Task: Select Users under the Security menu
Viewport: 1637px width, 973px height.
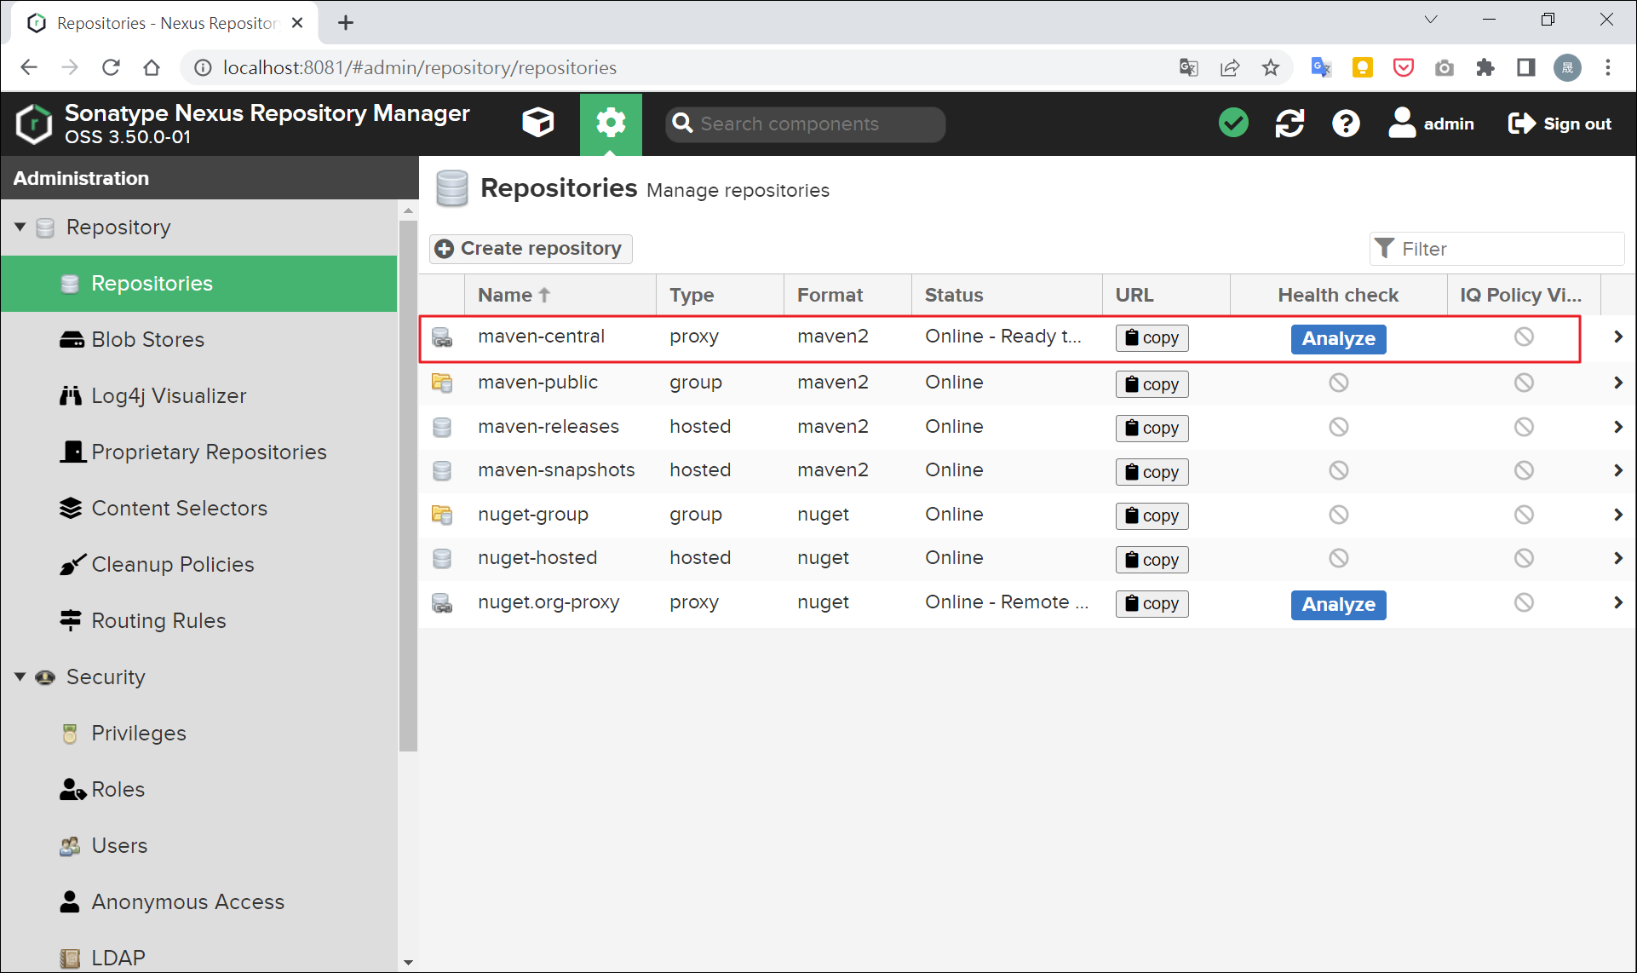Action: pyautogui.click(x=119, y=844)
